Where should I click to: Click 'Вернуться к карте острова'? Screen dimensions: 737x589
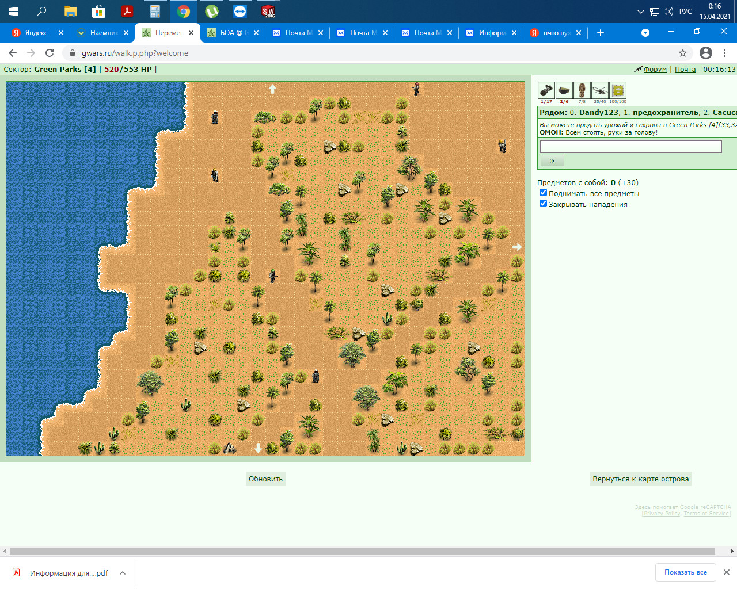[x=641, y=479]
